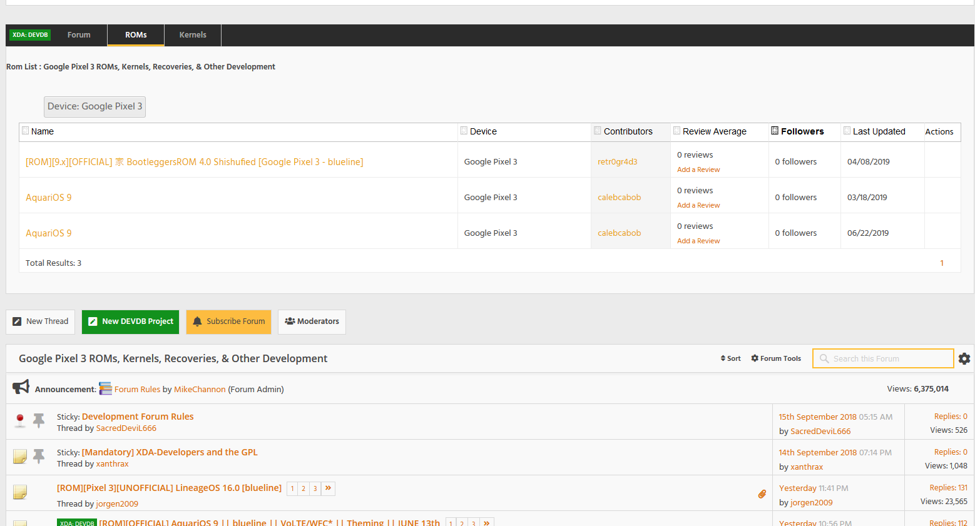Image resolution: width=975 pixels, height=526 pixels.
Task: Click the Name column header text
Action: click(x=43, y=131)
